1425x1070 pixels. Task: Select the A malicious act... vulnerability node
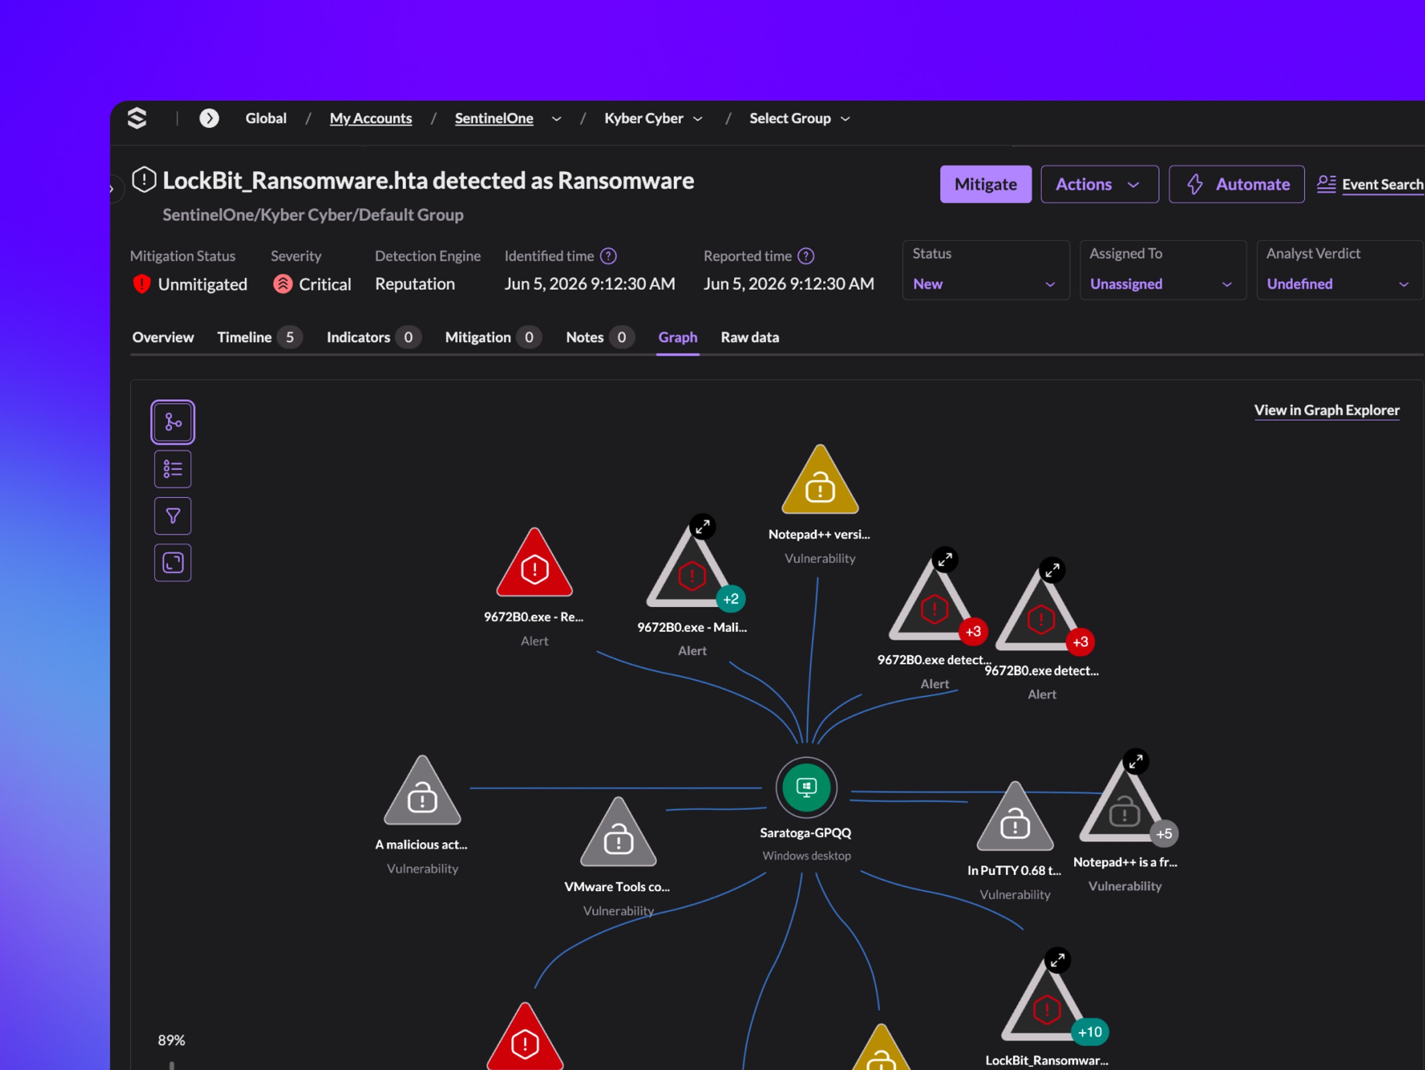tap(422, 792)
